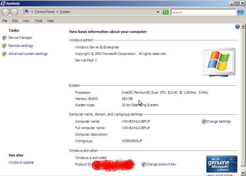Open the Help menu
The width and height of the screenshot is (246, 176).
click(50, 21)
